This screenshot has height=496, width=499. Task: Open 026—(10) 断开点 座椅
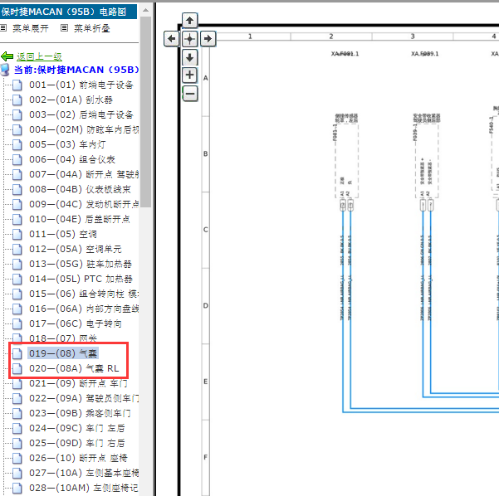(x=78, y=458)
